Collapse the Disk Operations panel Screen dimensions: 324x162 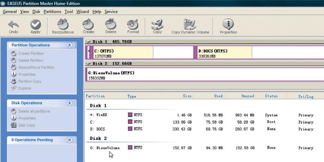(70, 103)
